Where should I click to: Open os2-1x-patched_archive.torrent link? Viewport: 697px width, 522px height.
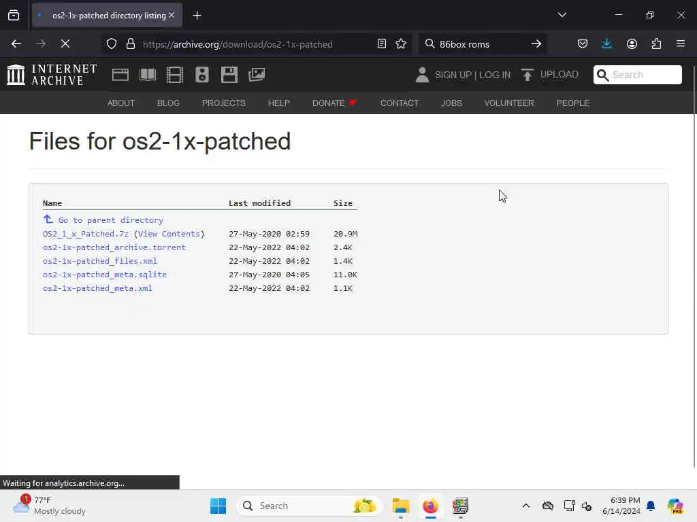(114, 247)
